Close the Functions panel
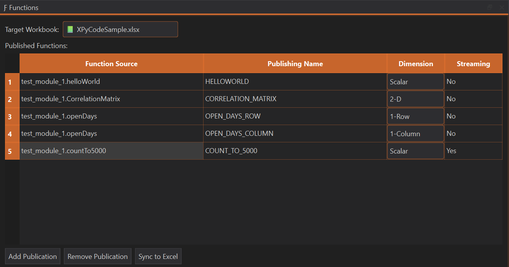This screenshot has width=509, height=267. (x=501, y=7)
